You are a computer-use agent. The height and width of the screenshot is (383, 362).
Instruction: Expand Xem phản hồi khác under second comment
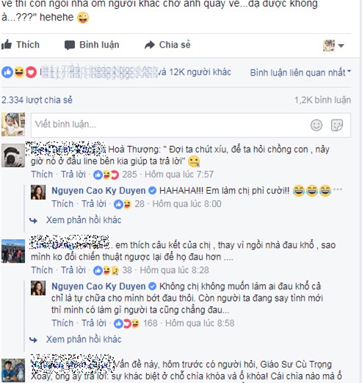84,340
